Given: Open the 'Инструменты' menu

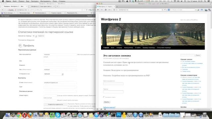Looking at the screenshot, I should (46, 1).
